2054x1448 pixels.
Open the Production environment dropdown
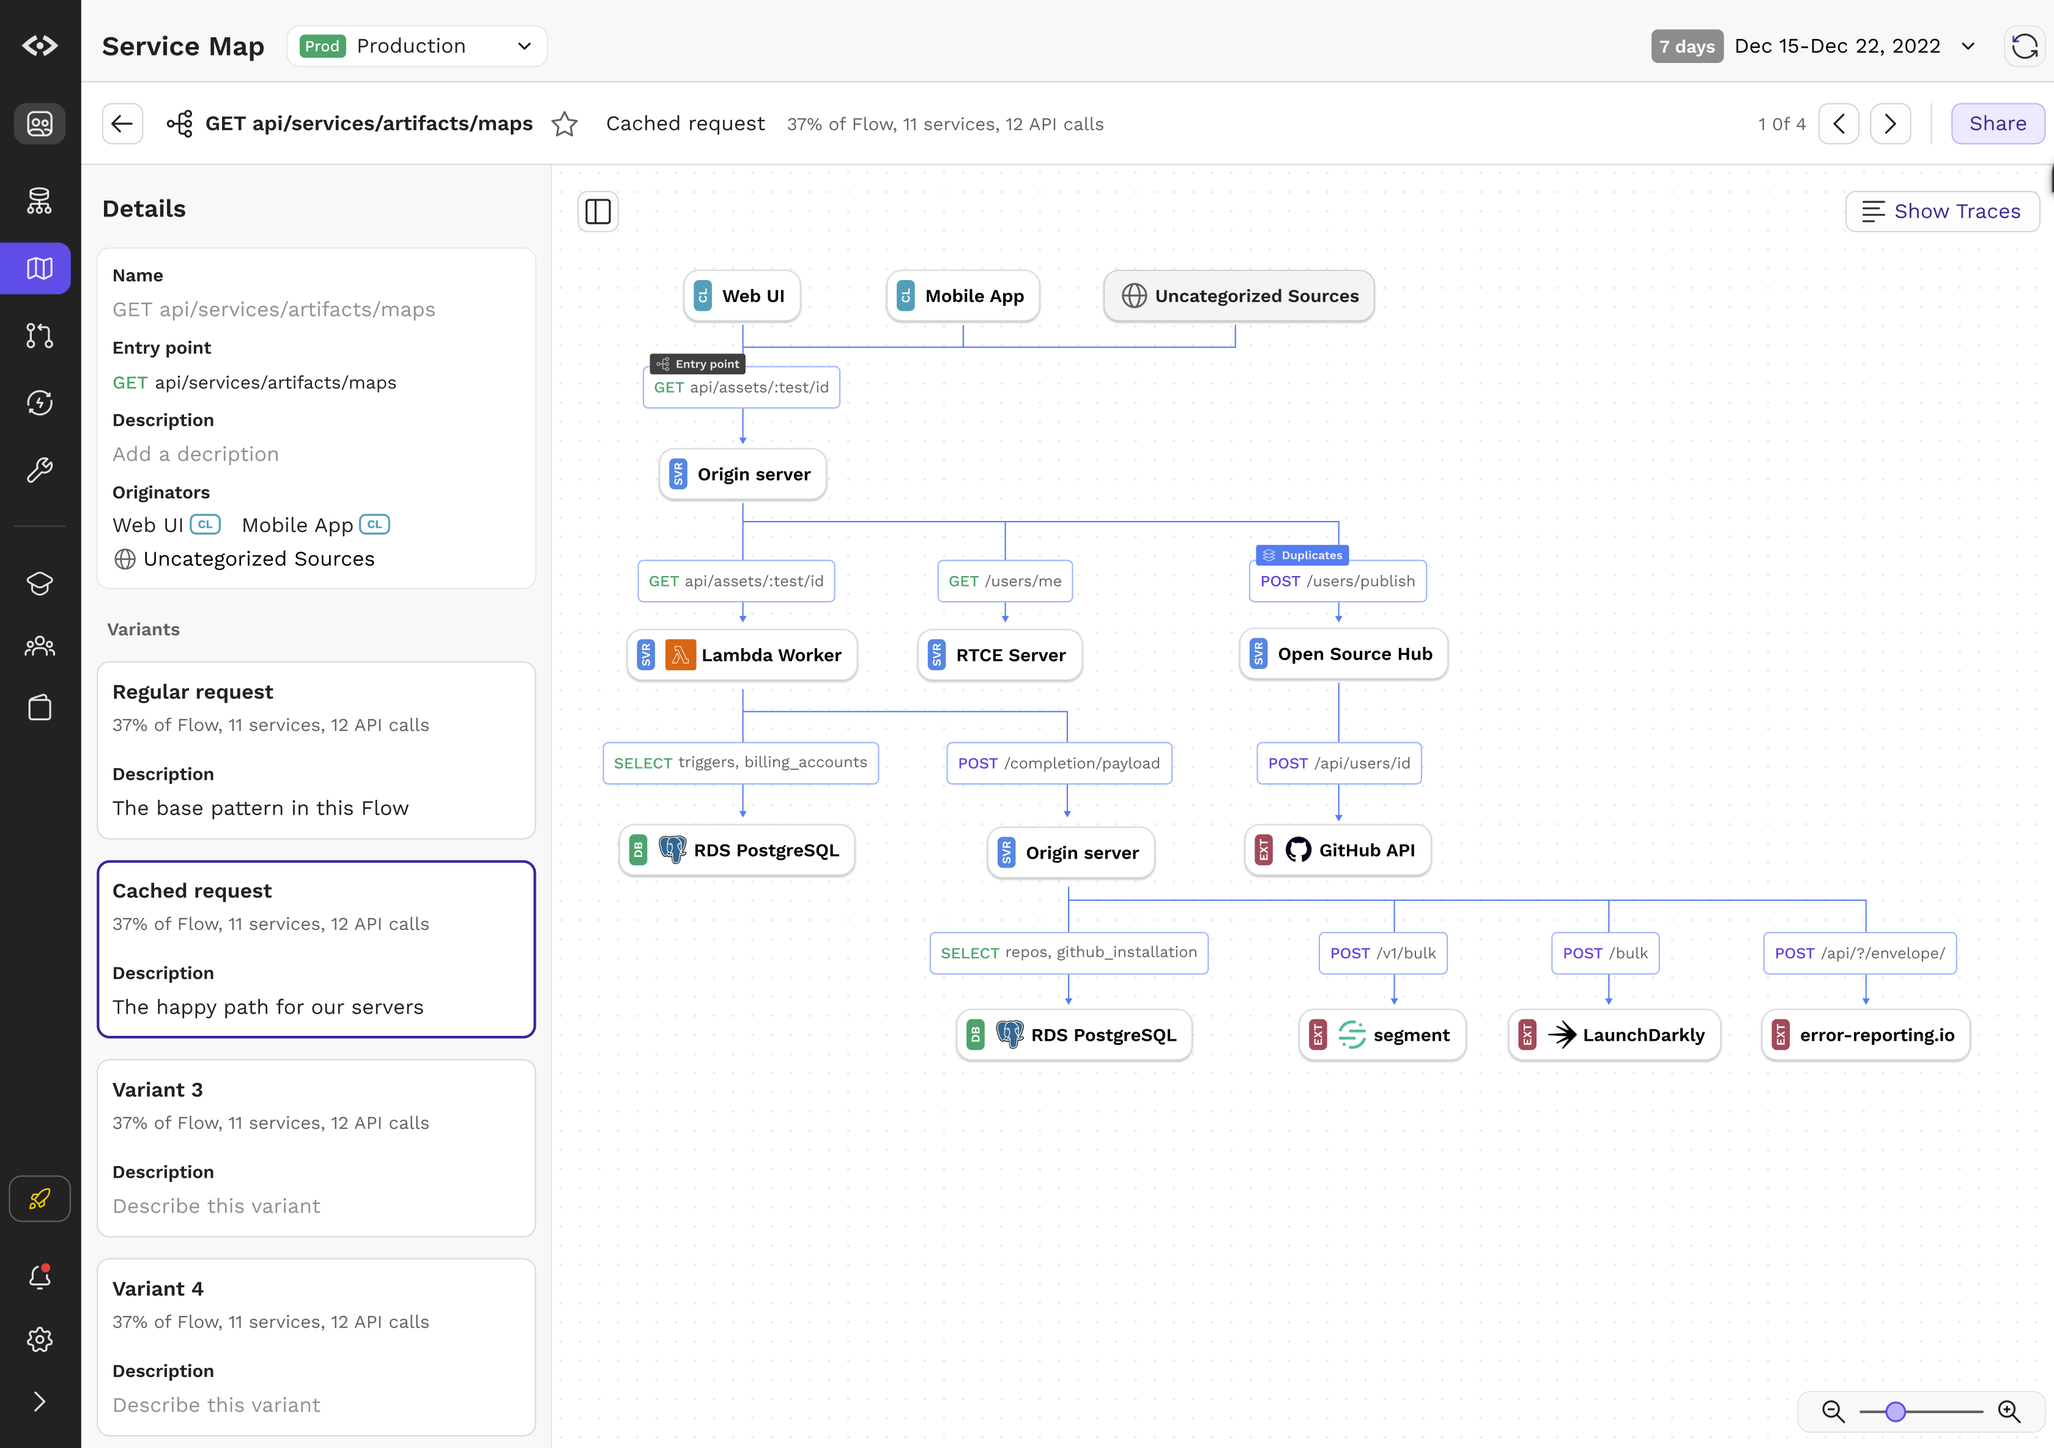click(x=417, y=46)
